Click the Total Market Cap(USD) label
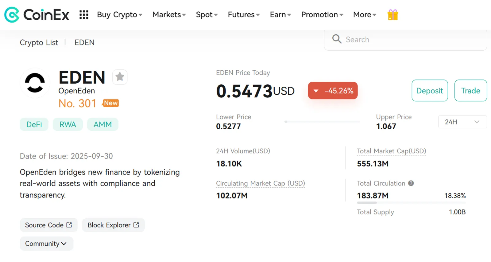Screen dimensions: 491x262 (x=391, y=151)
